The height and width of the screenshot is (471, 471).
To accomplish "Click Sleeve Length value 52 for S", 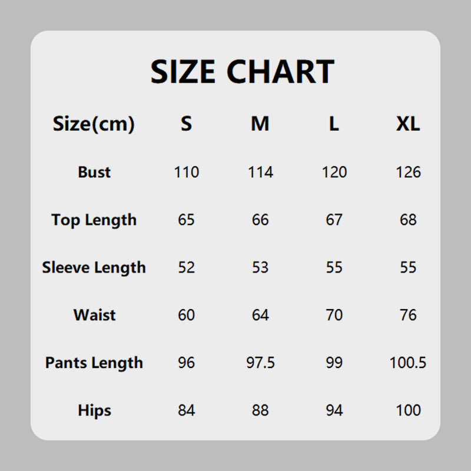I will [186, 267].
